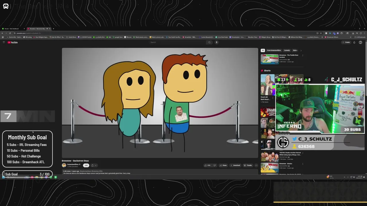The height and width of the screenshot is (206, 367).
Task: Share the Brewstew video
Action: coord(223,165)
